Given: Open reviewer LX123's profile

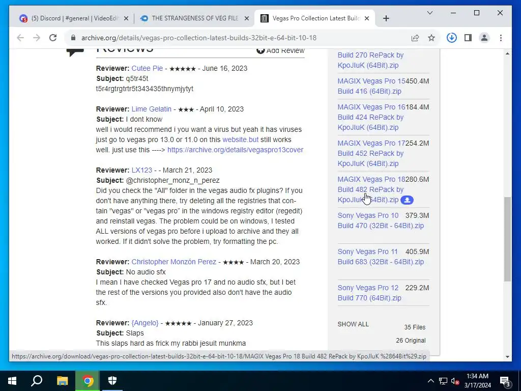Looking at the screenshot, I should coord(142,170).
